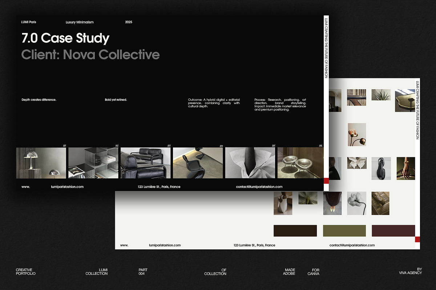Click the peach flower bud photo
Viewport: 436px width, 290px height.
357,134
